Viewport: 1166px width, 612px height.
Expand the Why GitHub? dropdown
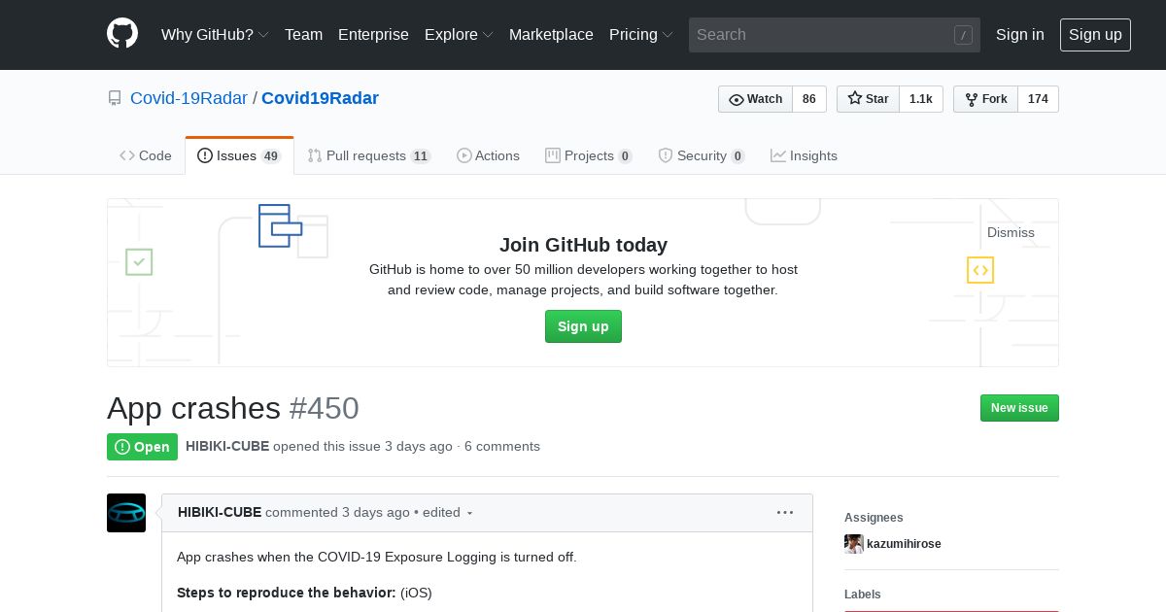(x=215, y=34)
